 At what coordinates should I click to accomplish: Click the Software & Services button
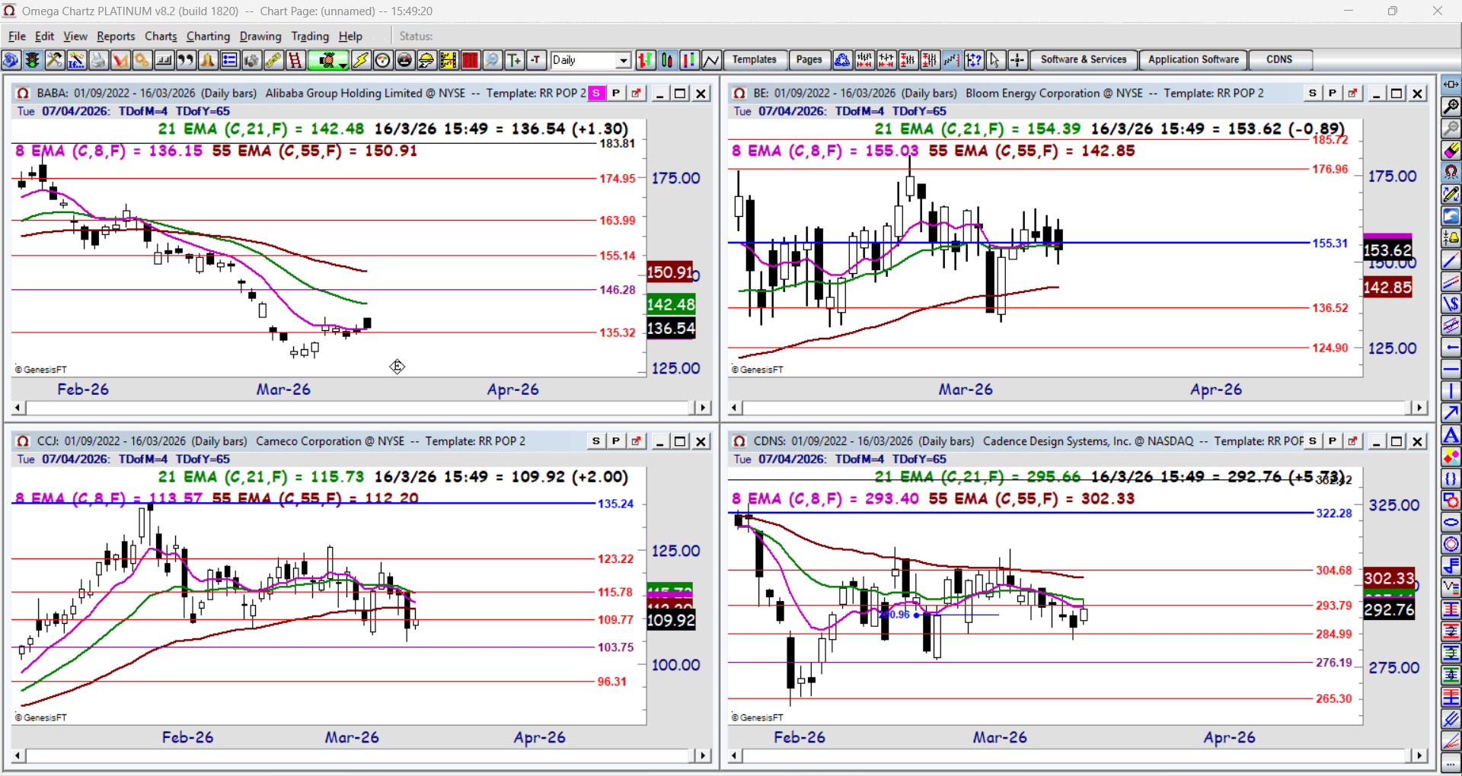[1084, 60]
